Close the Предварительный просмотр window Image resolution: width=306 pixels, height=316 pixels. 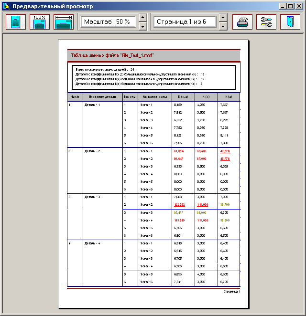pyautogui.click(x=299, y=7)
